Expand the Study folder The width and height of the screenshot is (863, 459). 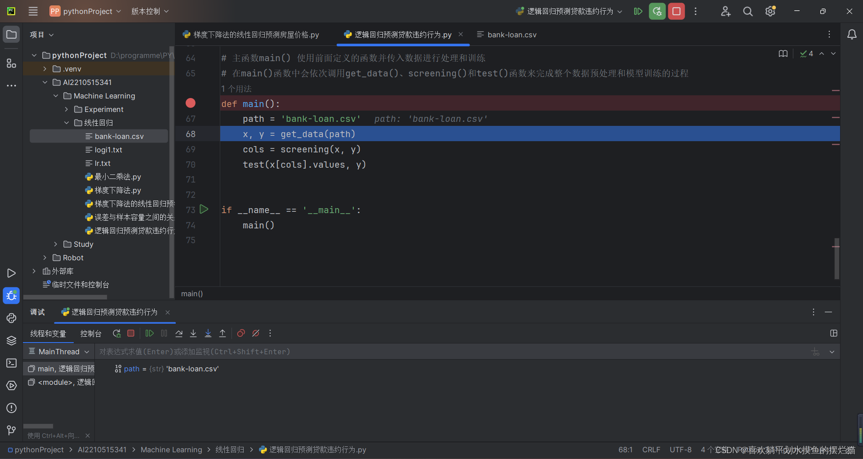click(x=56, y=244)
